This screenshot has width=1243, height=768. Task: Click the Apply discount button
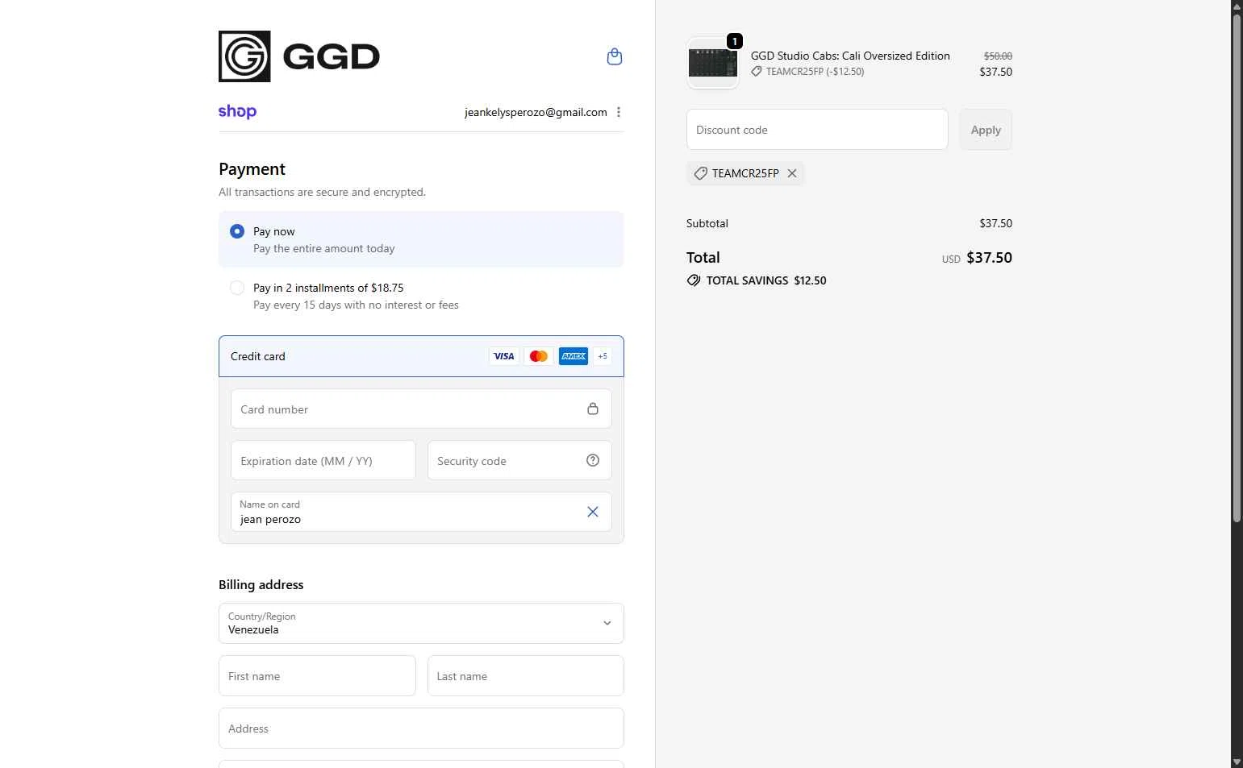pyautogui.click(x=986, y=130)
